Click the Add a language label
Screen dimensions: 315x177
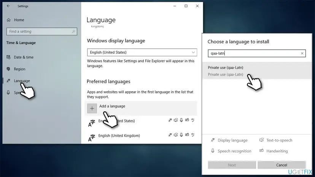click(112, 106)
